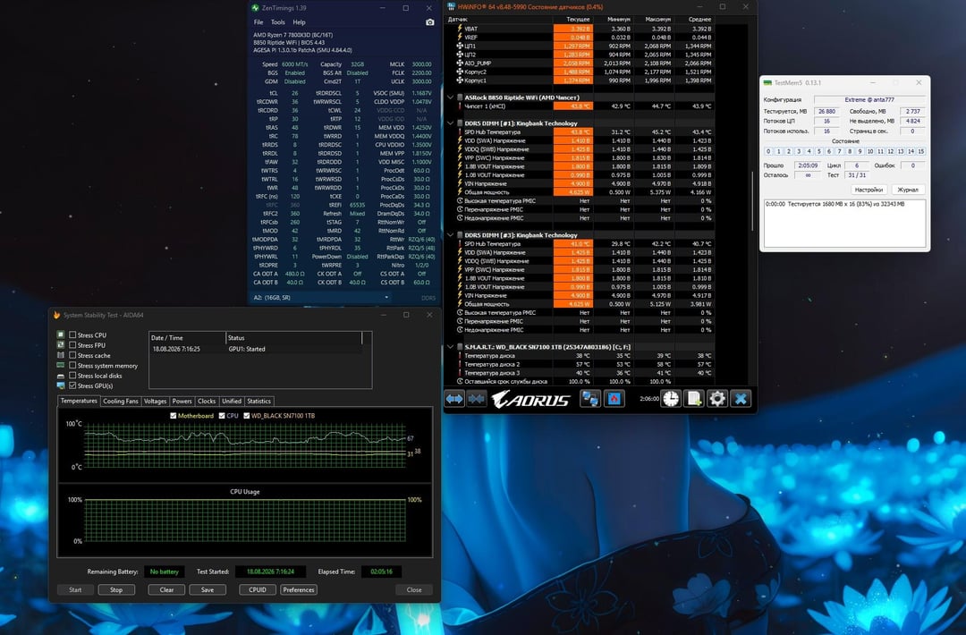
Task: Reset HWiNFO clock timer icon
Action: tap(671, 399)
